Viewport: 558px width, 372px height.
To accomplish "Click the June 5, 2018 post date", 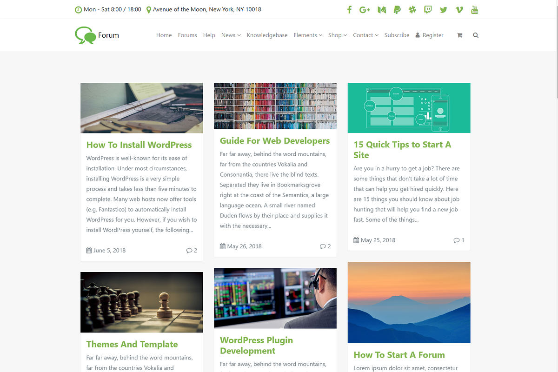I will point(109,251).
